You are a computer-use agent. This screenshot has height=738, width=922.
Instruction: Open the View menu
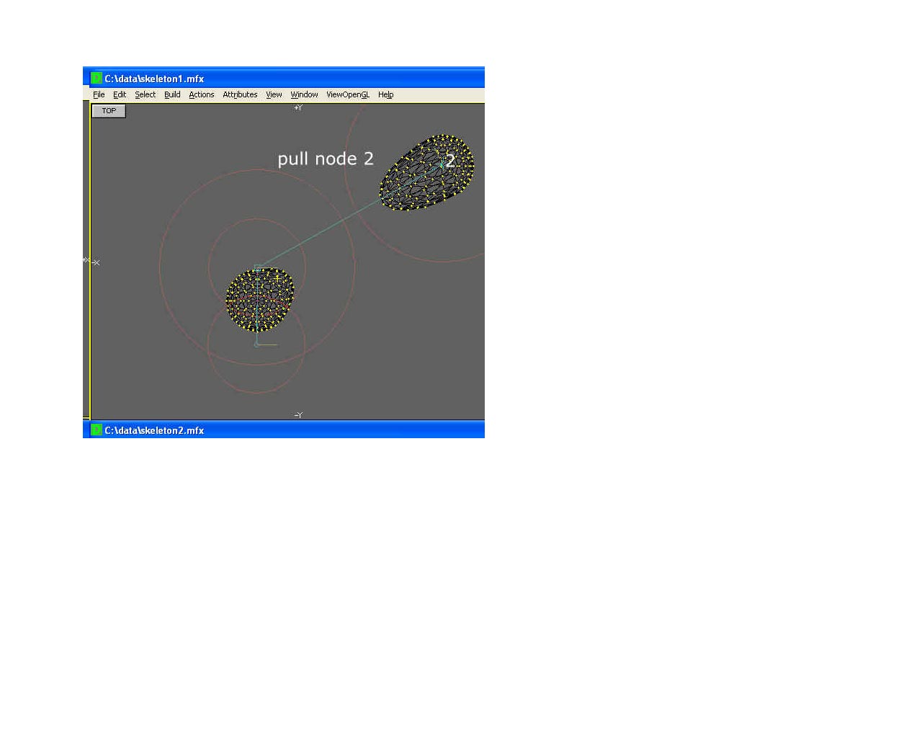pyautogui.click(x=274, y=94)
